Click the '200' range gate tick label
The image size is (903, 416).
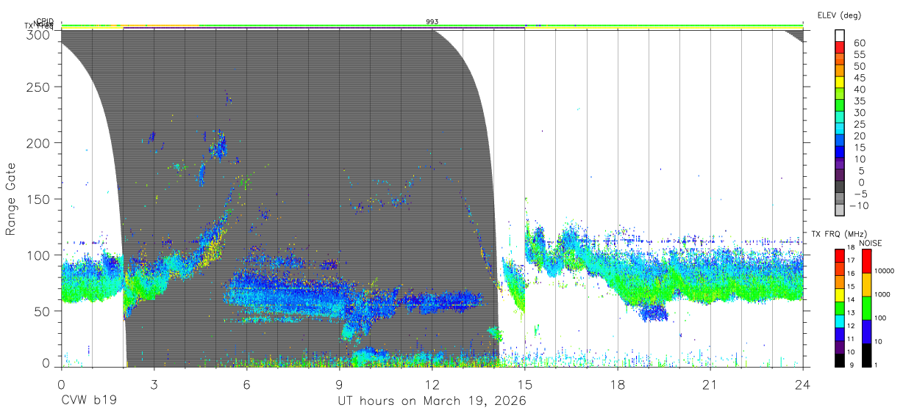click(x=40, y=142)
